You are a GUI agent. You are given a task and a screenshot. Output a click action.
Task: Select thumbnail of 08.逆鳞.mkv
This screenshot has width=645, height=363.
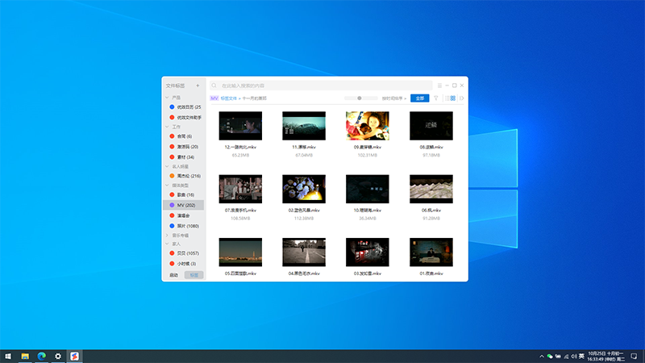pyautogui.click(x=431, y=126)
